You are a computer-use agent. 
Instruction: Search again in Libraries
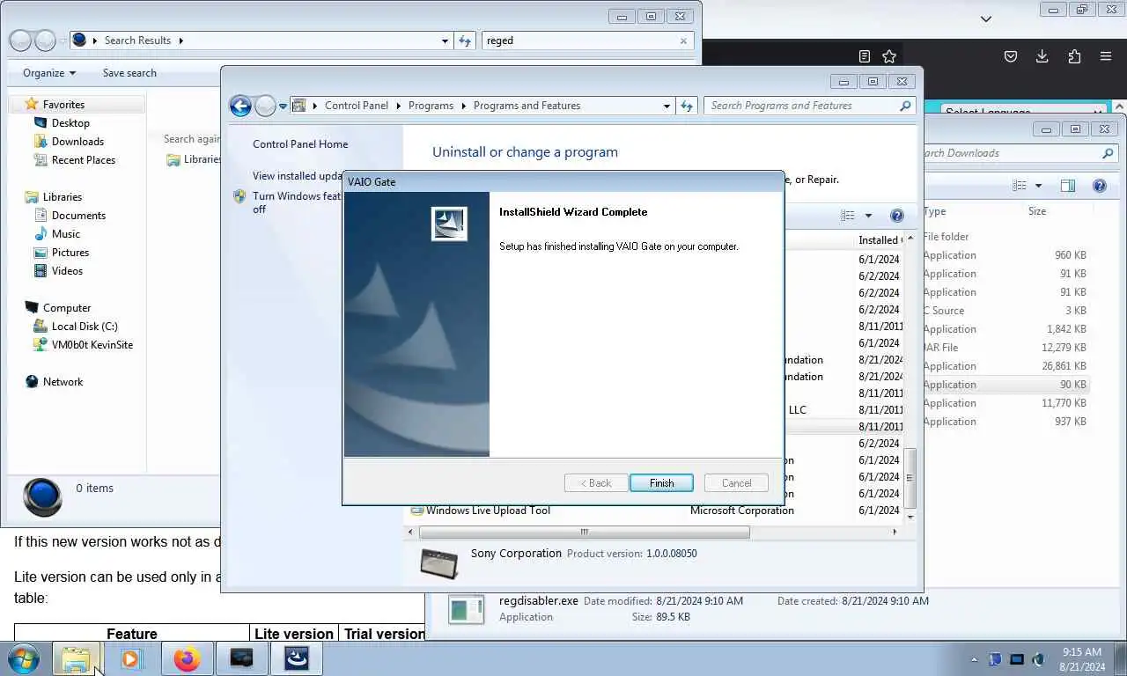(x=194, y=159)
